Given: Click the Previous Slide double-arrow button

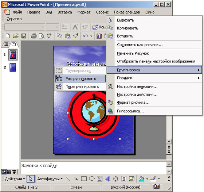Looking at the screenshot, I should [169, 147].
